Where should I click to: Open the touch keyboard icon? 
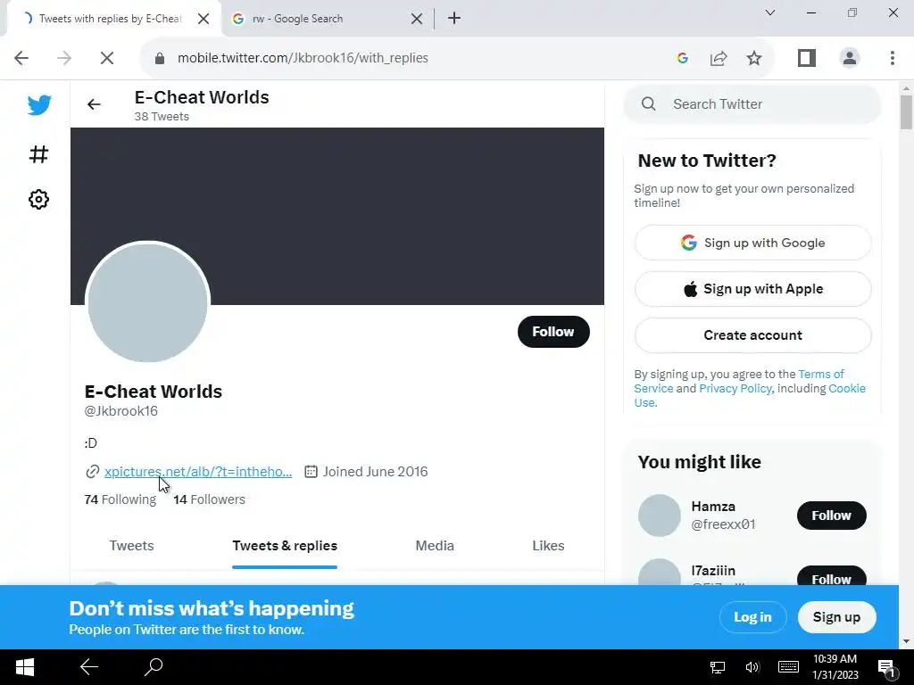click(x=788, y=667)
